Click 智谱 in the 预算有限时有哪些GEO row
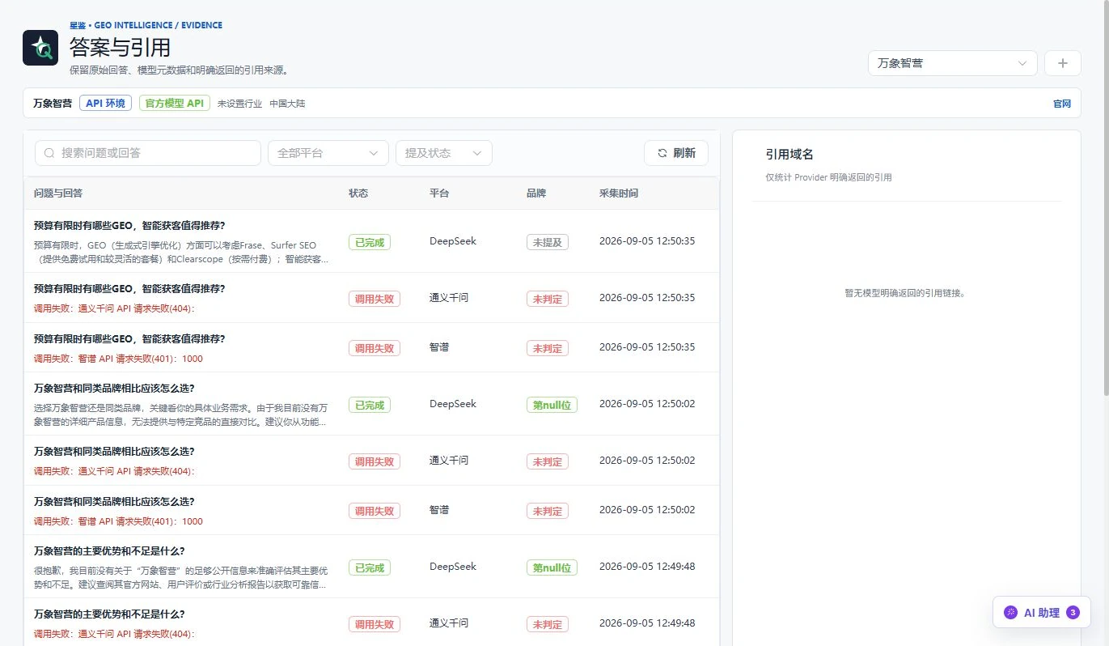The image size is (1109, 646). point(439,347)
